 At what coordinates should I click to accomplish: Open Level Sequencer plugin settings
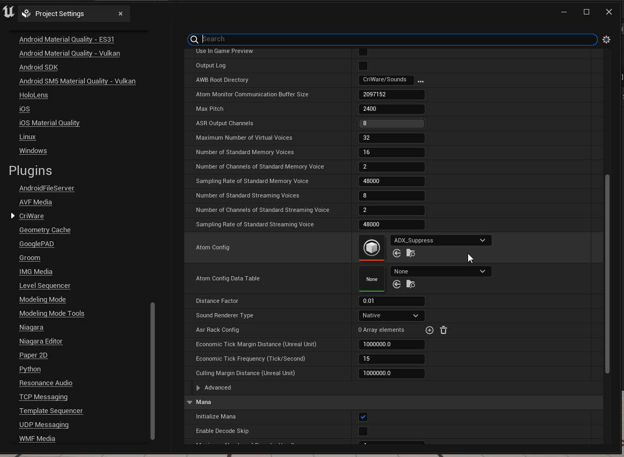pyautogui.click(x=45, y=286)
